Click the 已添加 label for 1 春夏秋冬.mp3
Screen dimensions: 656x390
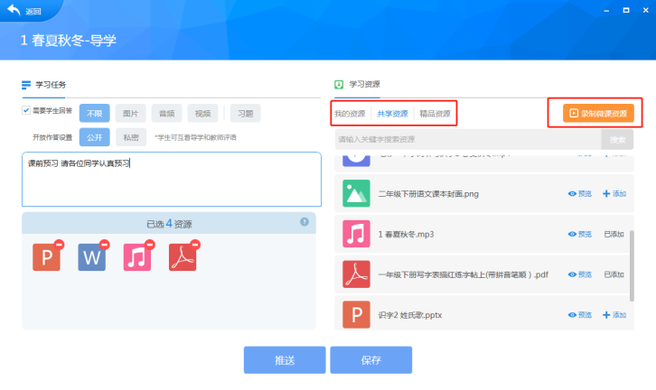click(x=614, y=234)
